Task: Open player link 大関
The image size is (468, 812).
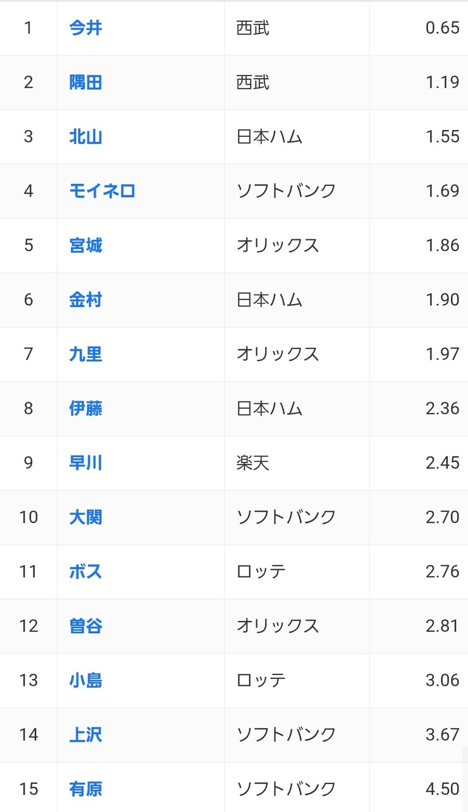Action: click(86, 518)
